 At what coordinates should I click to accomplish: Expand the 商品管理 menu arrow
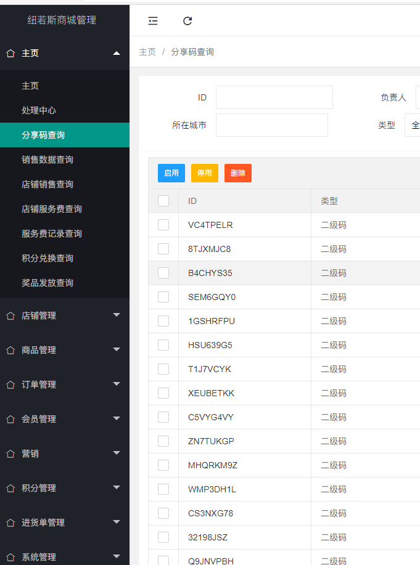coord(116,349)
